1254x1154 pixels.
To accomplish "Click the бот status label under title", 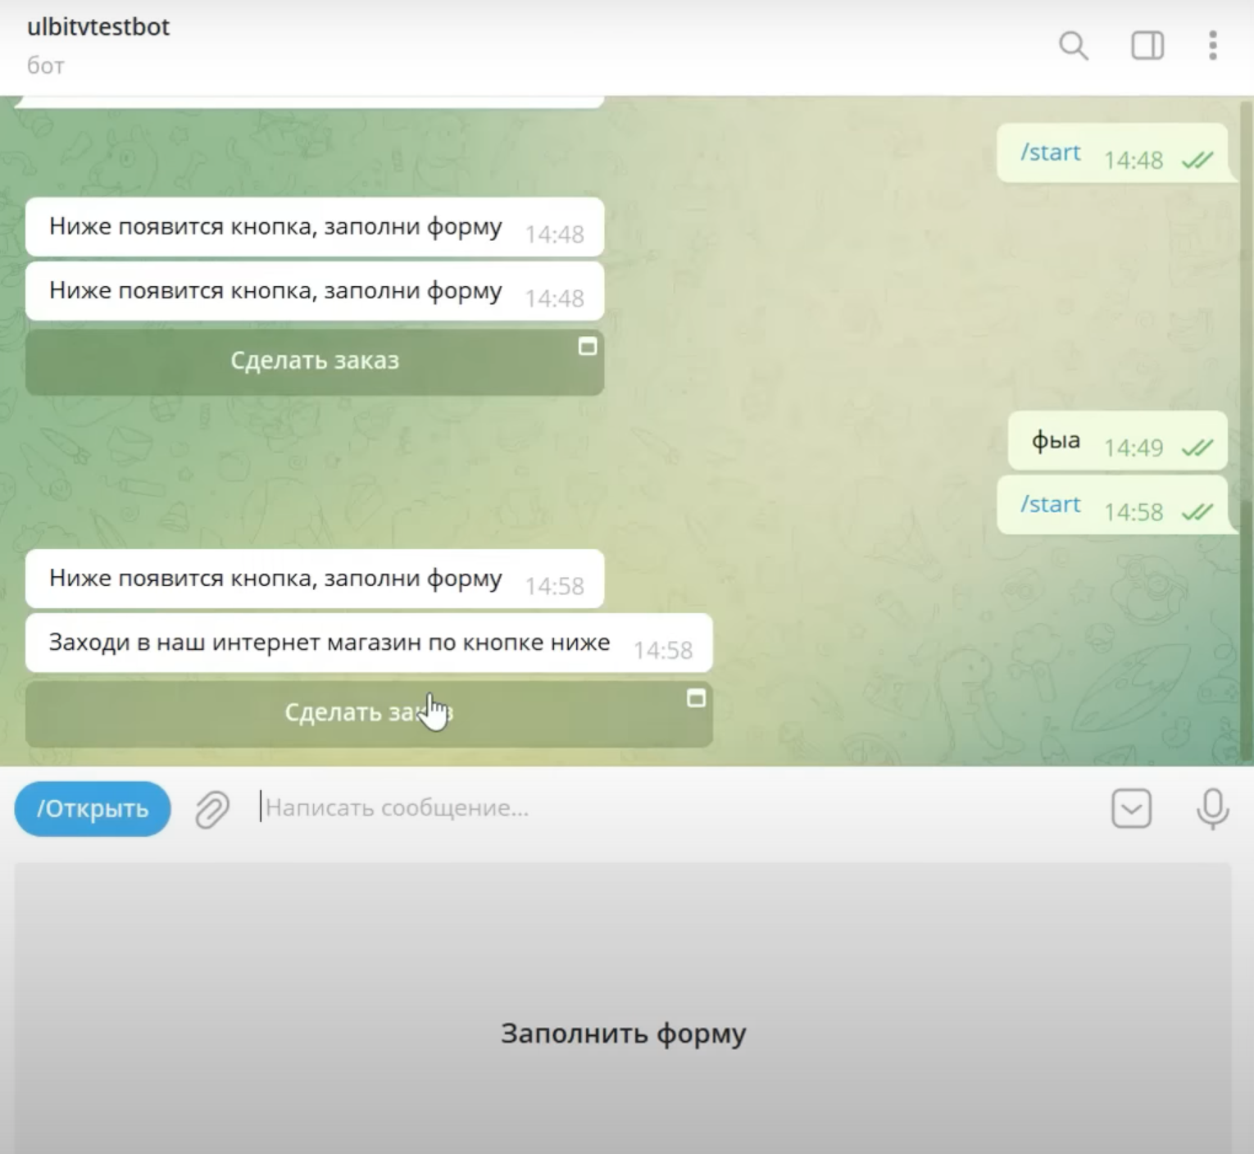I will click(x=46, y=66).
